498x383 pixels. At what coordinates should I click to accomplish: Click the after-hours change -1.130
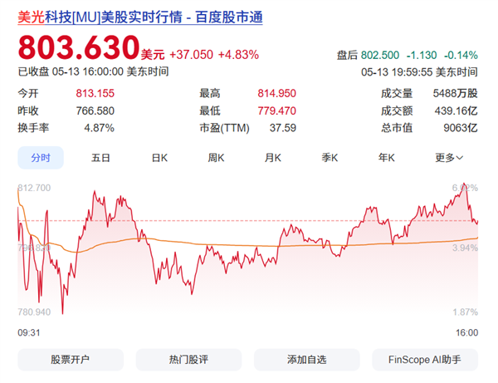(x=422, y=56)
